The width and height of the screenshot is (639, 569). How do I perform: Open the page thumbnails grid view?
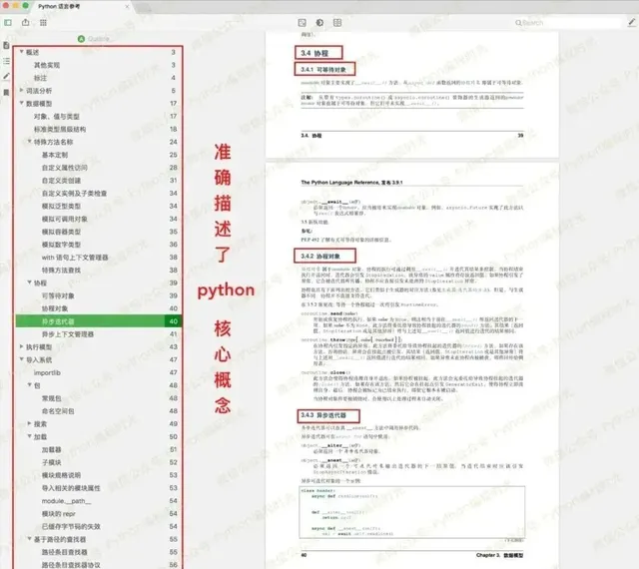tap(43, 23)
